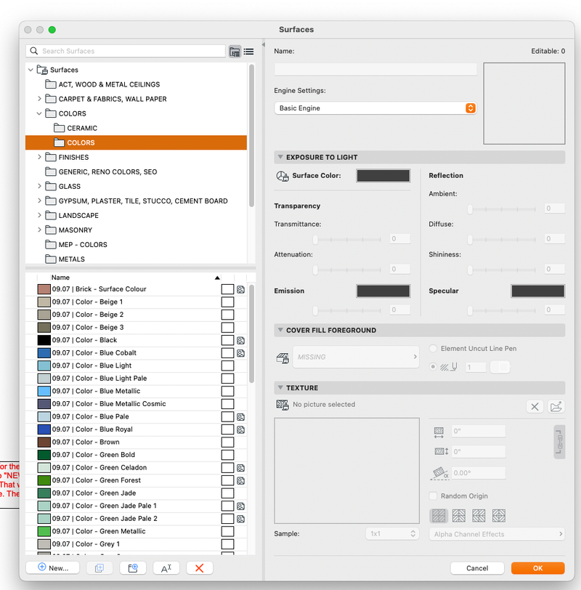Click texture icon on Green Jade Pale 2 row

tap(240, 519)
